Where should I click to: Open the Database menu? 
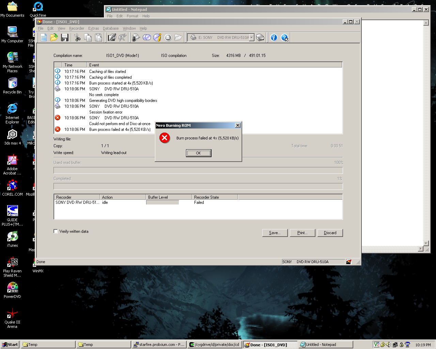(111, 28)
